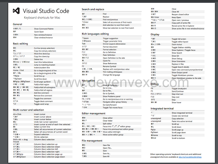
Task: Select the 'Keep Open' row text
Action: (x=176, y=17)
